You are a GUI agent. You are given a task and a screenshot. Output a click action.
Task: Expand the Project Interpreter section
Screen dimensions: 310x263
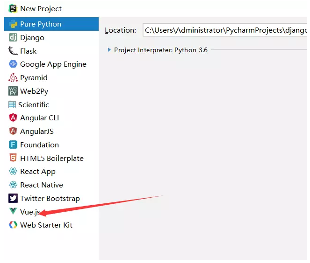109,50
